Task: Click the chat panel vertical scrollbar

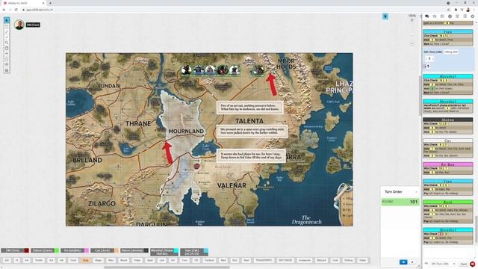Action: (476, 229)
